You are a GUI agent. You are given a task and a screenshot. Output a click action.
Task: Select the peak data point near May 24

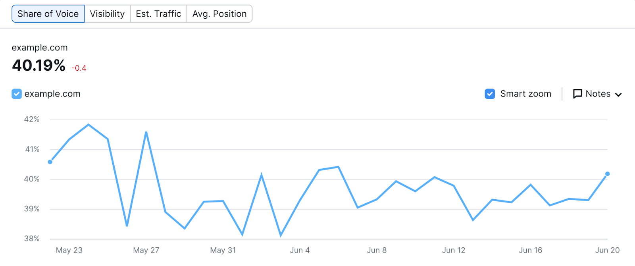coord(88,124)
